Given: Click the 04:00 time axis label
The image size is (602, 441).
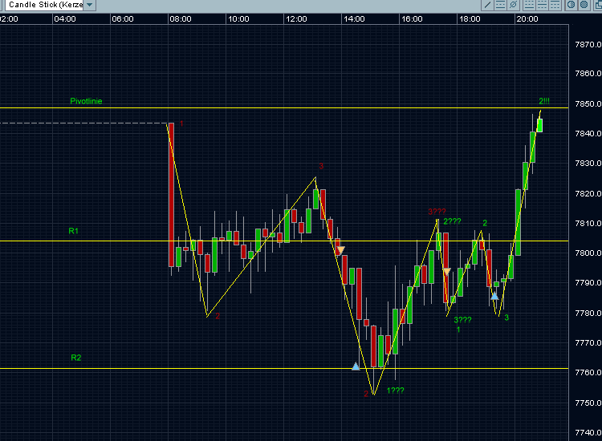Looking at the screenshot, I should click(x=65, y=18).
